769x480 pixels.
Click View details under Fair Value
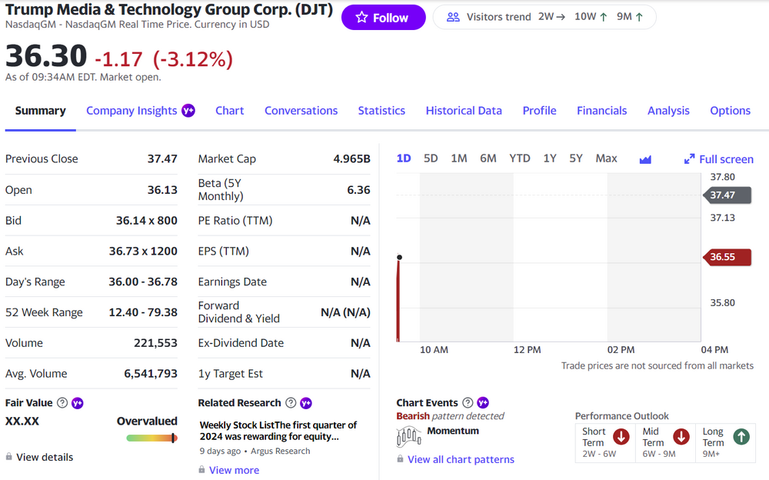click(45, 457)
